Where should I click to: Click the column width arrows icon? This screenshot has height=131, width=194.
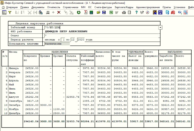(35, 12)
